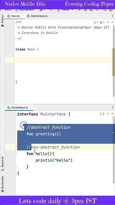This screenshot has width=115, height=205.
Task: Fold the fun hello() function body
Action: [x=15, y=154]
